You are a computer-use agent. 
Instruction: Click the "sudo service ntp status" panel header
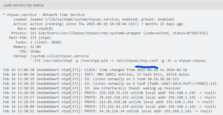coord(24,5)
